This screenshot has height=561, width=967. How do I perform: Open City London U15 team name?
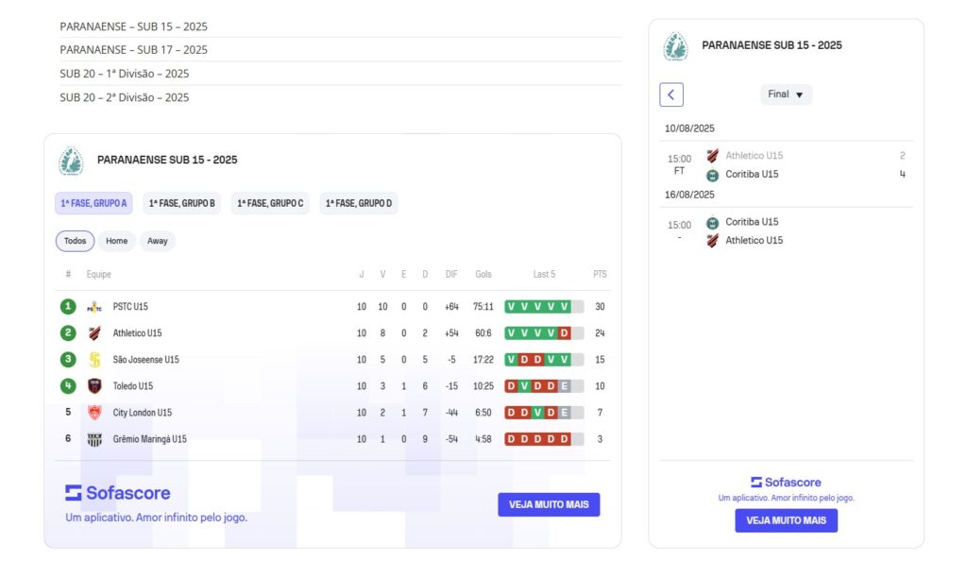click(142, 413)
